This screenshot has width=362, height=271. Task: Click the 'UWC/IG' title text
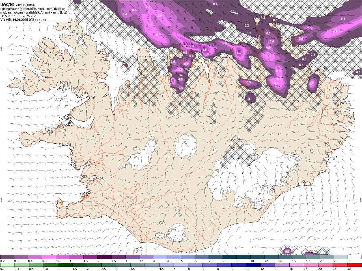7,4
